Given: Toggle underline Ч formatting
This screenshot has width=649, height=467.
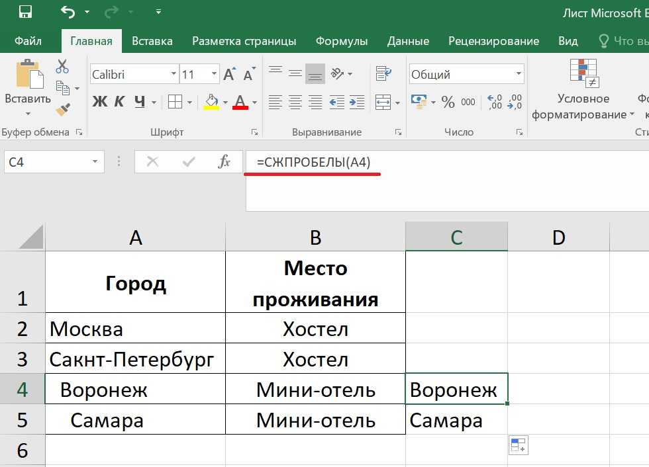Looking at the screenshot, I should coord(140,101).
